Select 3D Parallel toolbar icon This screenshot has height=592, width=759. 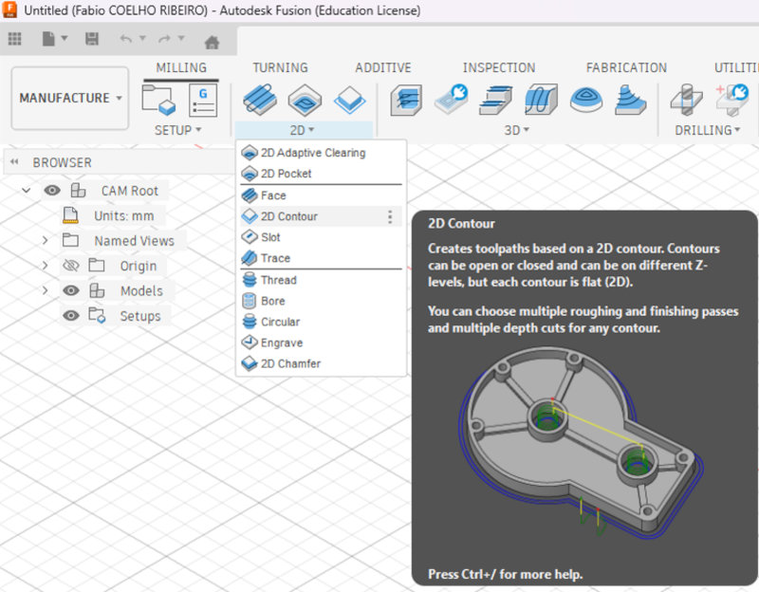[x=541, y=100]
